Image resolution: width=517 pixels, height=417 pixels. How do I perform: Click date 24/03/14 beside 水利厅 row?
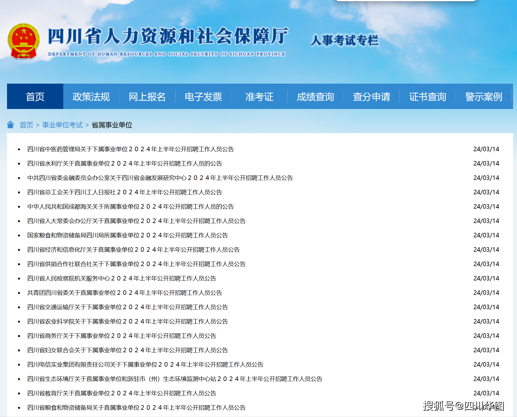click(486, 163)
